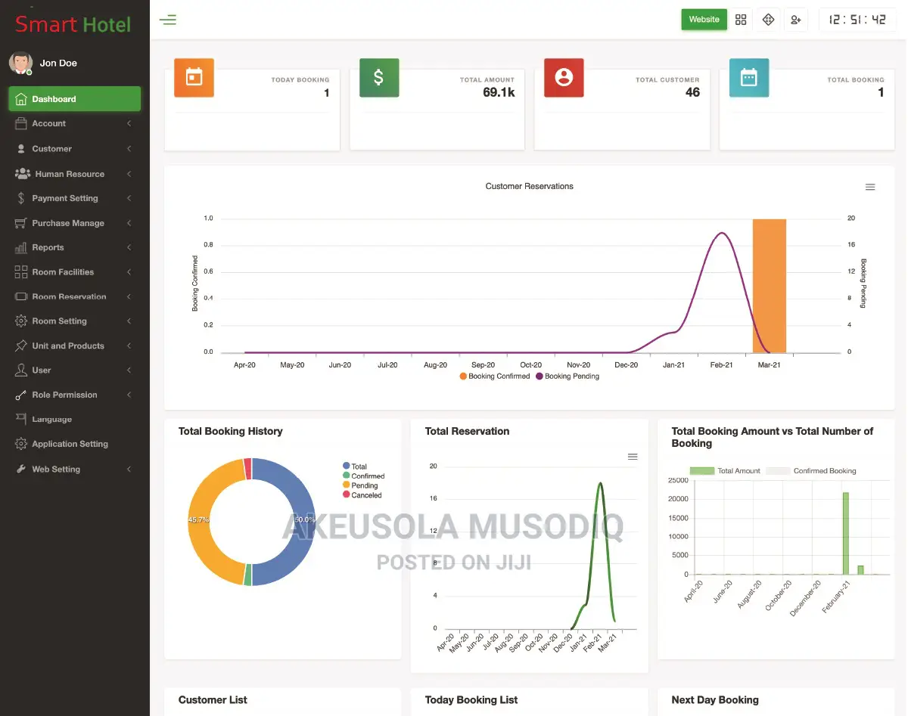Open the Room Reservation menu item
This screenshot has height=716, width=908.
click(x=74, y=296)
